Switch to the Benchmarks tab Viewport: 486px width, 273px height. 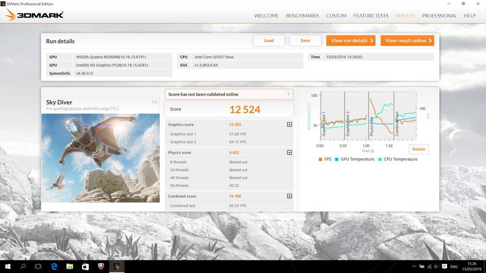click(x=302, y=16)
